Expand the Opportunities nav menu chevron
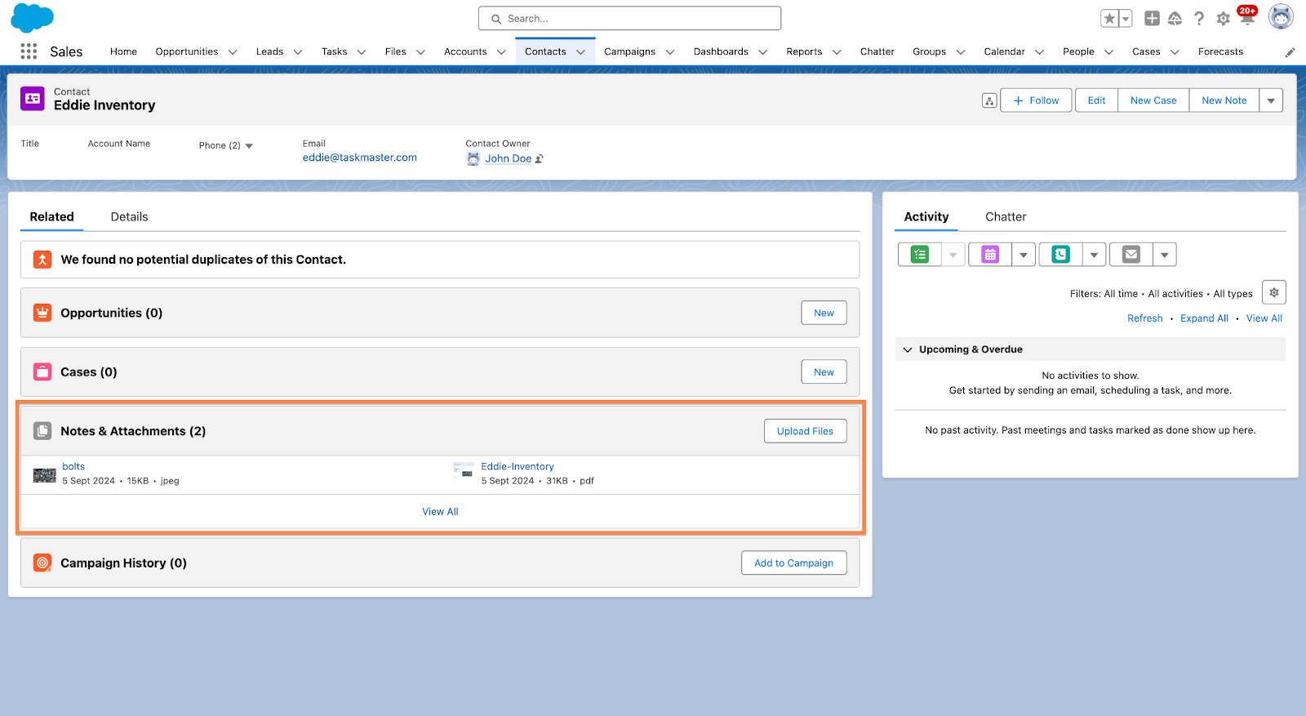 (x=233, y=52)
